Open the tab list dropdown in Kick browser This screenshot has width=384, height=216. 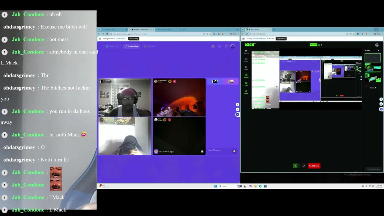point(243,29)
